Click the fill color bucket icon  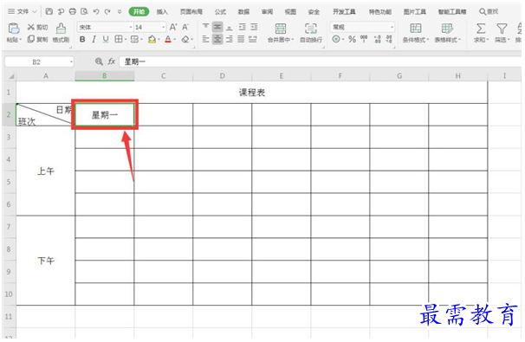click(x=152, y=40)
